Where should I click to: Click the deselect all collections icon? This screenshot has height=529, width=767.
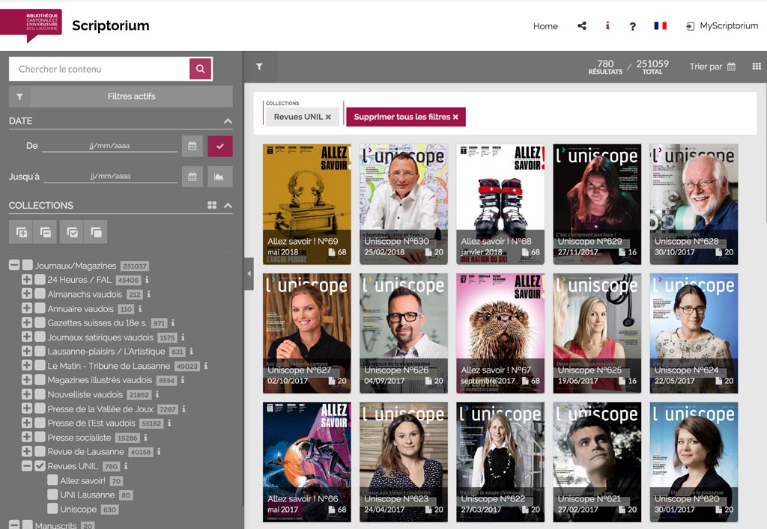96,232
